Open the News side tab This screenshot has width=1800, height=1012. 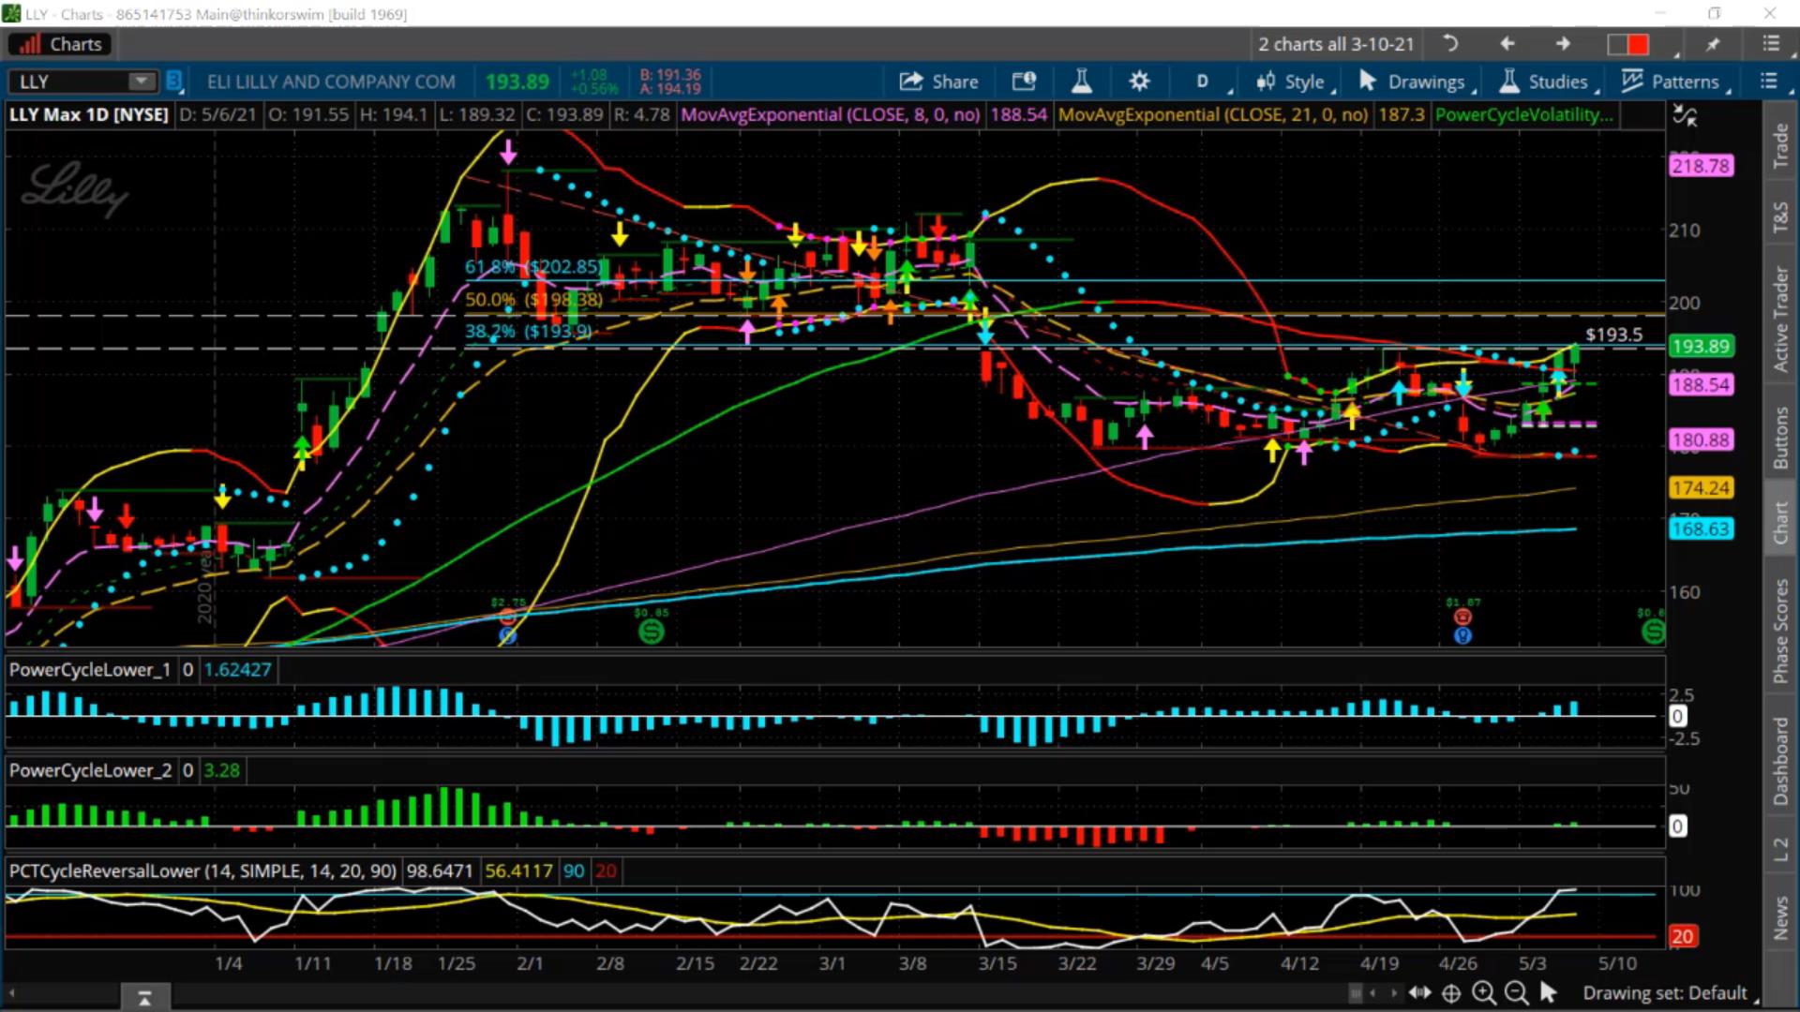(x=1780, y=917)
